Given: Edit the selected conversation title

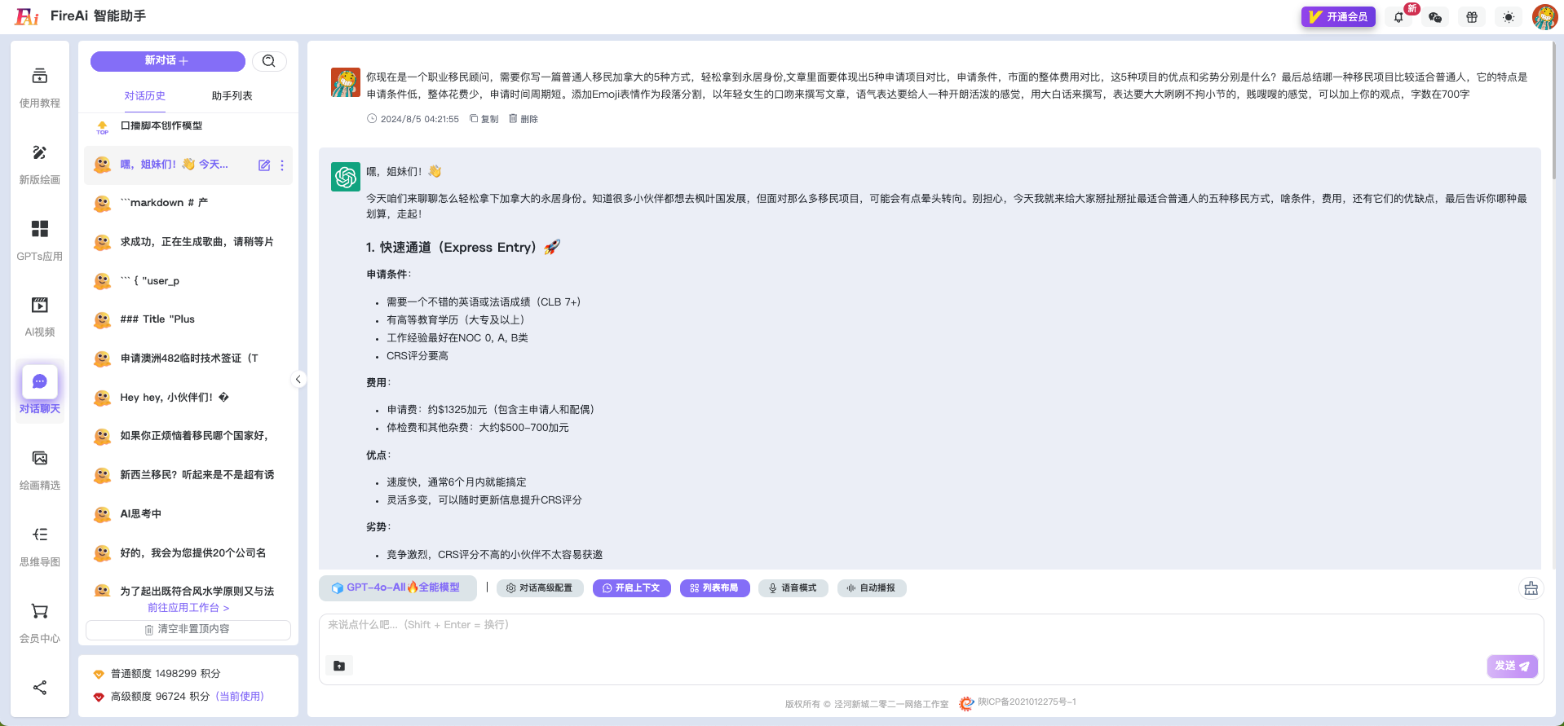Looking at the screenshot, I should pos(264,165).
